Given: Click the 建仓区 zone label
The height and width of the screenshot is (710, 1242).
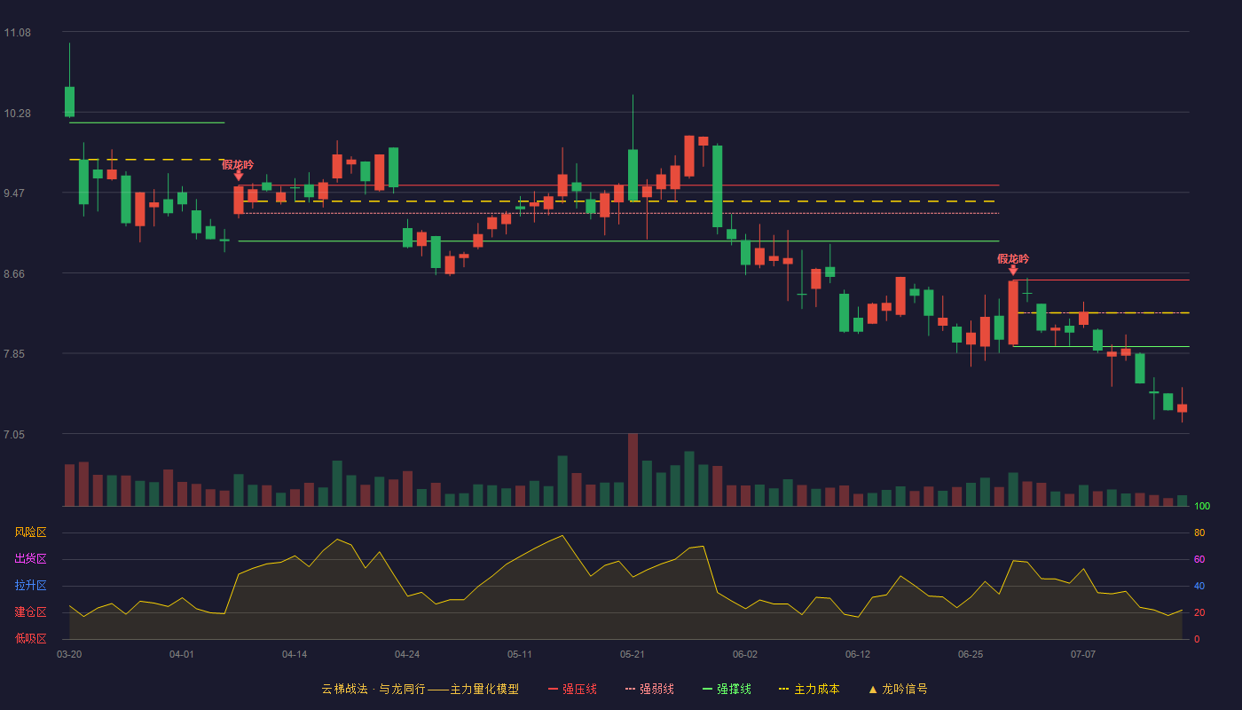Looking at the screenshot, I should pos(30,612).
